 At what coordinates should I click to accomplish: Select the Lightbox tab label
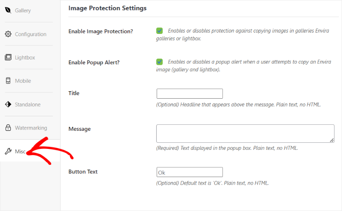pyautogui.click(x=25, y=58)
